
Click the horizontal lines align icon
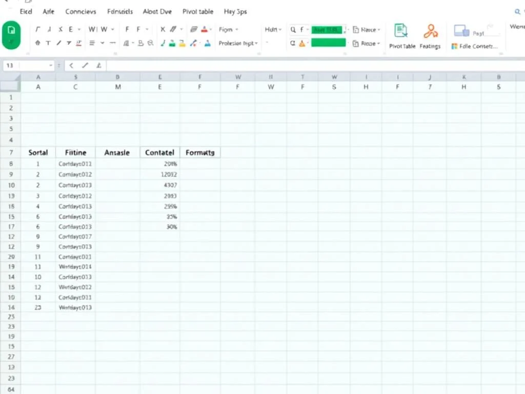(x=92, y=43)
